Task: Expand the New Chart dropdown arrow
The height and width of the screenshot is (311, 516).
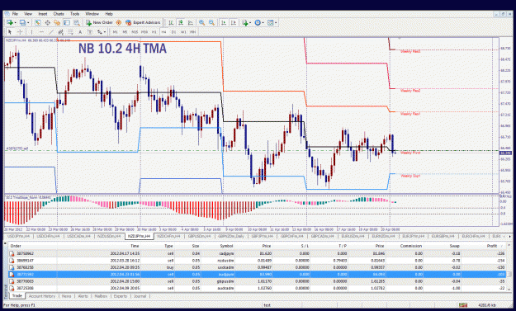Action: click(15, 22)
